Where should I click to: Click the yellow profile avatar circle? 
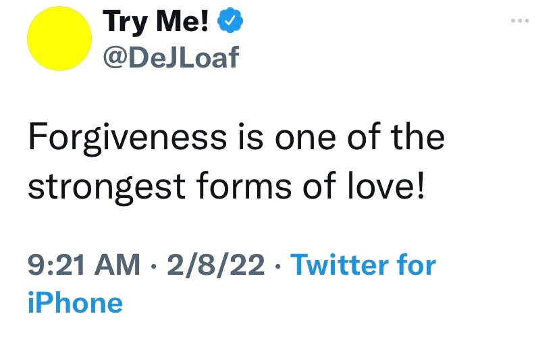tap(59, 39)
